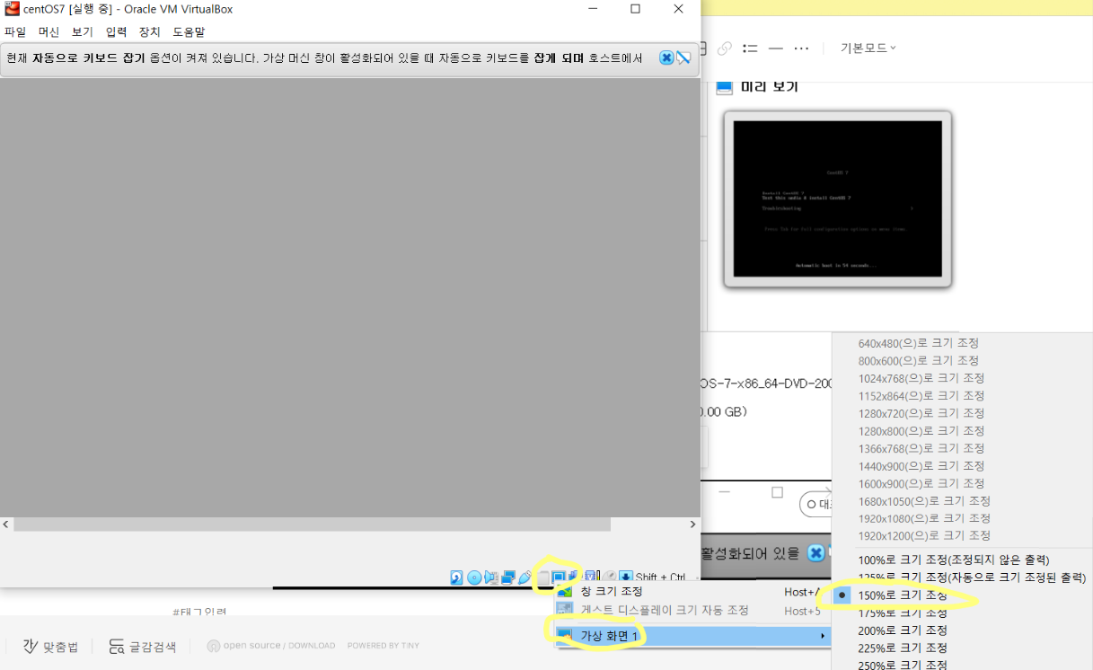Click the CPU virtualization 'V' icon in status bar
This screenshot has height=670, width=1093.
(x=591, y=577)
